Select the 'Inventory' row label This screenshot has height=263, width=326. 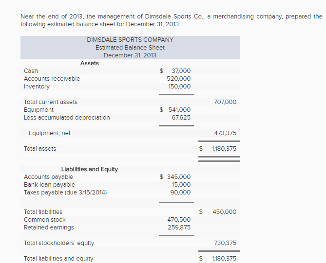pos(37,87)
